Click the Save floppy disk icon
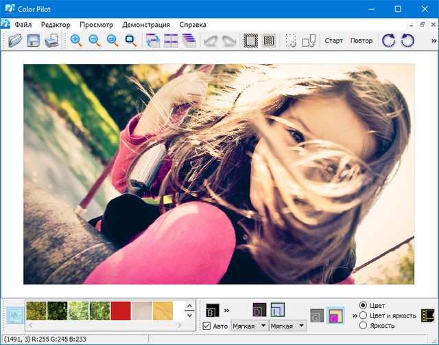The height and width of the screenshot is (345, 439). point(33,41)
